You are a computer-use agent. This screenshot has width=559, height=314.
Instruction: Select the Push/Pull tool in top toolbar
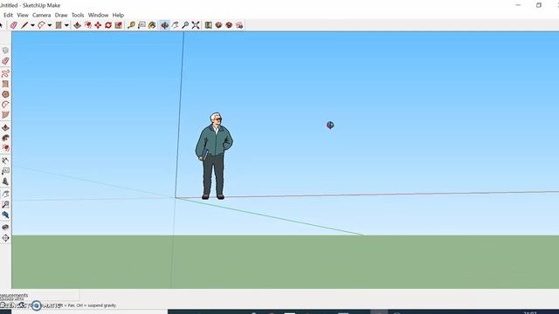(x=78, y=25)
